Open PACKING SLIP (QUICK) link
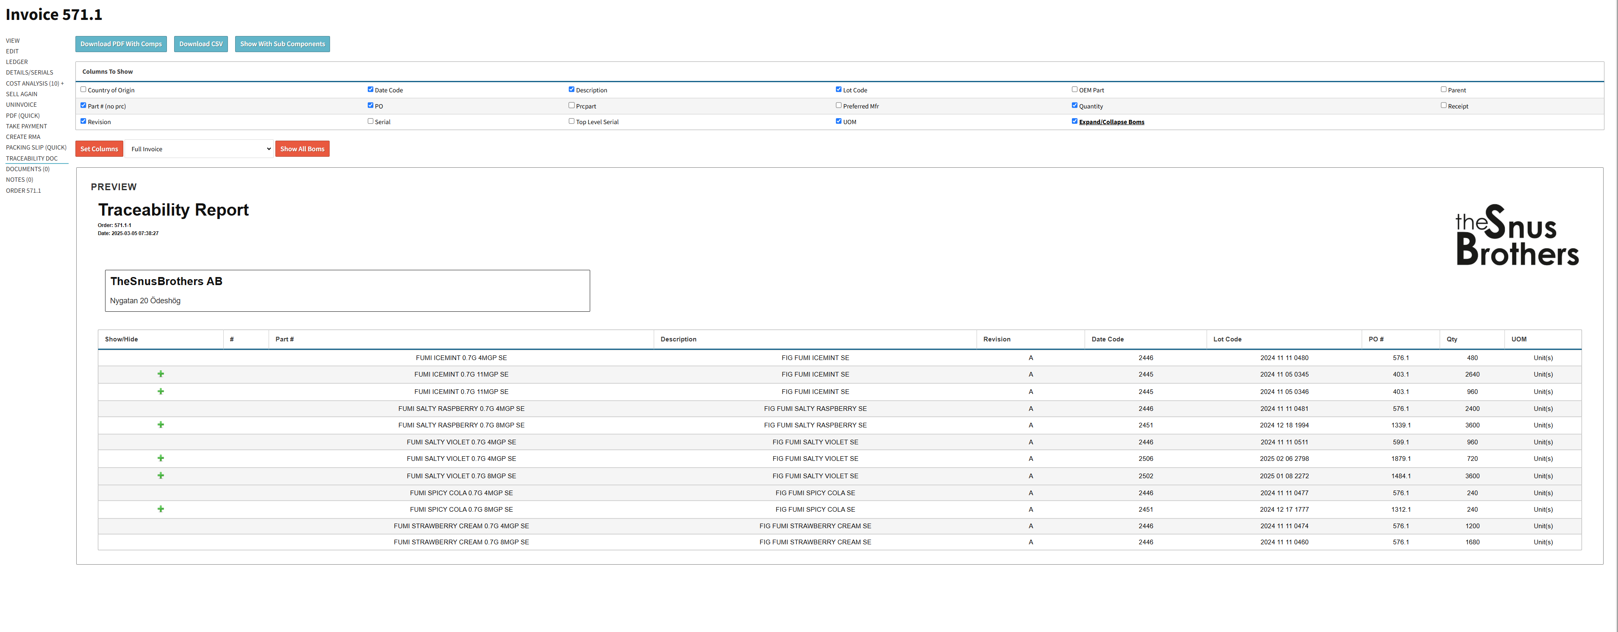Viewport: 1618px width, 632px height. 36,148
